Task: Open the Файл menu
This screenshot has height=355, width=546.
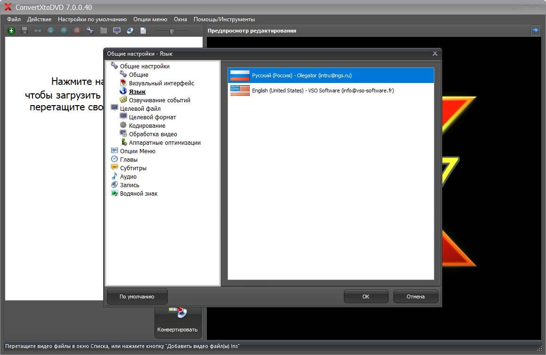Action: 14,19
